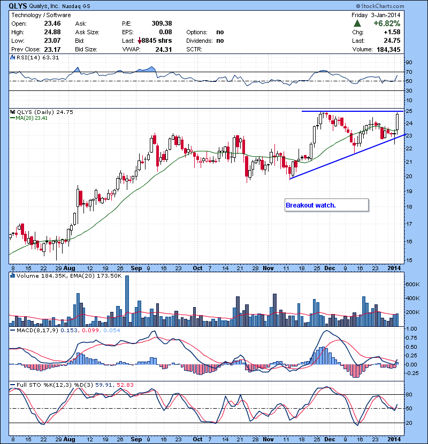Click the P/E value 309.38
This screenshot has height=444, width=428.
(162, 24)
